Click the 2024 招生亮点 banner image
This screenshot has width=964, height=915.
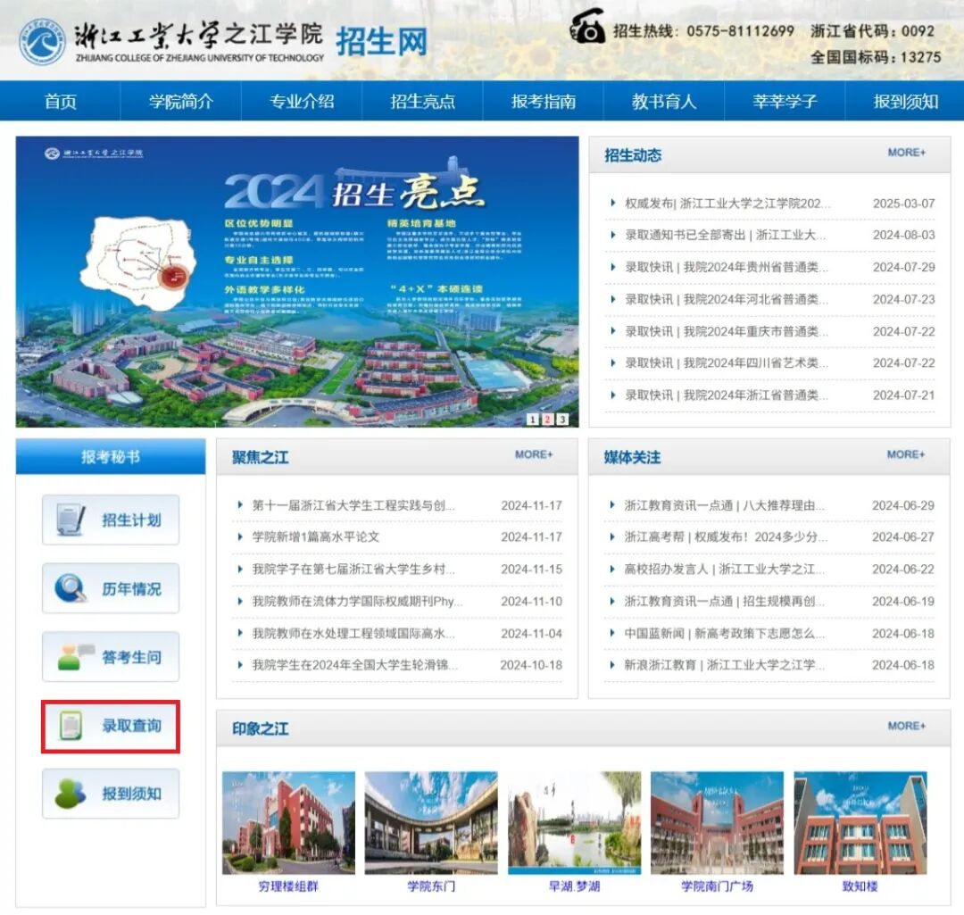297,281
